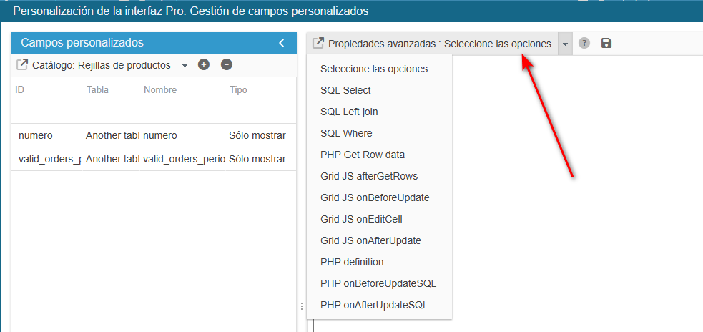703x332 pixels.
Task: Collapse the Campos personalizados panel chevron
Action: click(282, 43)
